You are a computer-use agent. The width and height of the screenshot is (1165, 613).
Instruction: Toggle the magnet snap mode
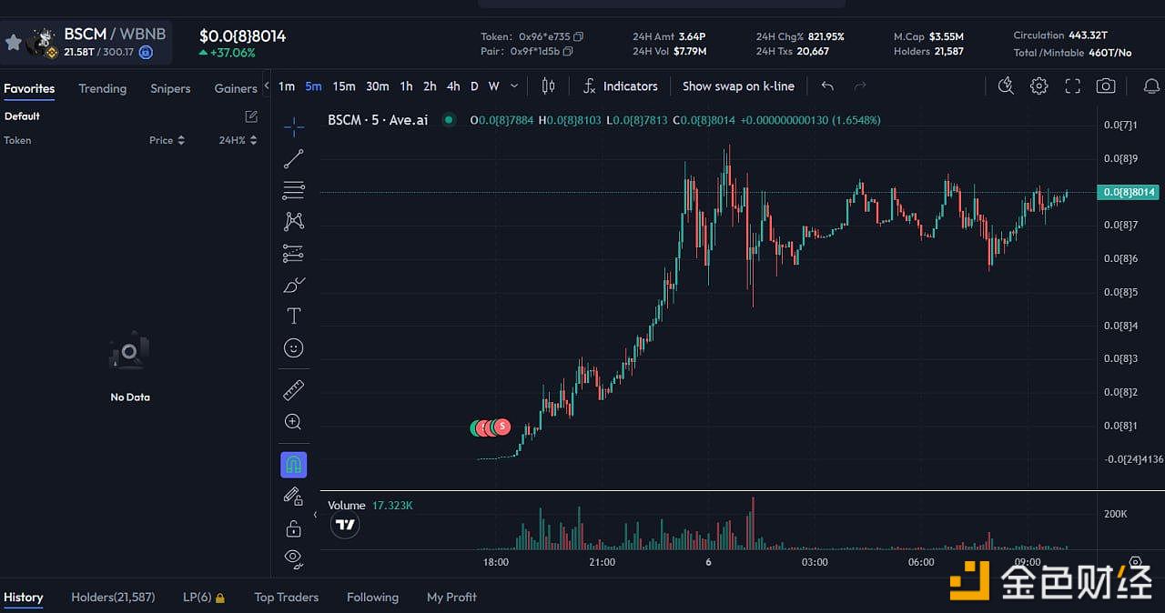[293, 465]
